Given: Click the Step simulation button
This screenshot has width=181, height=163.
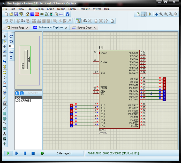Looking at the screenshot, I should [17, 153].
